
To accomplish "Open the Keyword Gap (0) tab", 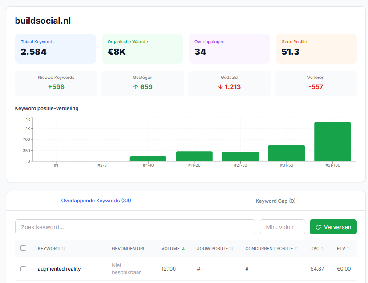I will (275, 201).
